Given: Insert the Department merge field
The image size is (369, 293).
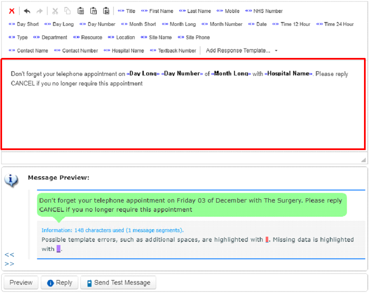Looking at the screenshot, I should click(50, 38).
